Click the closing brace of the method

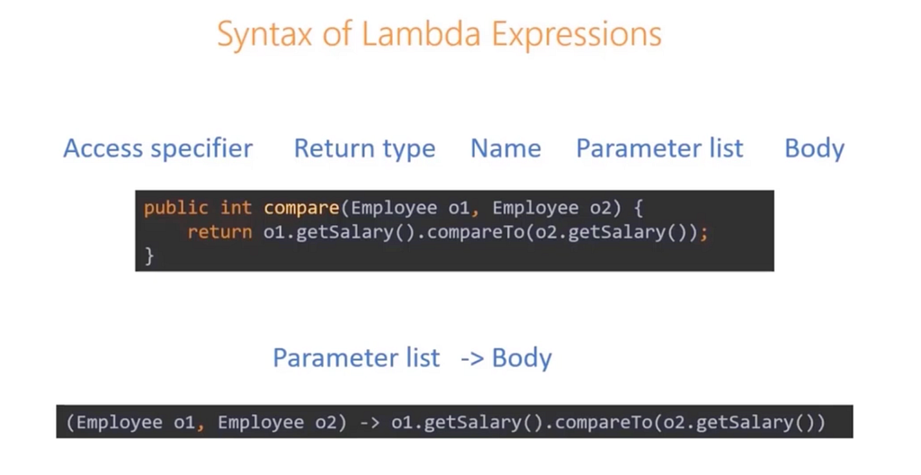[x=148, y=255]
